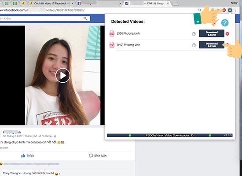Screen dimensions: 242x176
Task: Switch to the third yellow-icon tab
Action: point(23,4)
